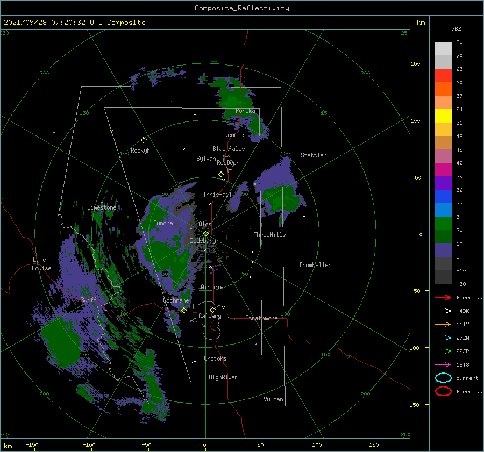484x452 pixels.
Task: Click the red forecast arrow legend icon
Action: (443, 297)
